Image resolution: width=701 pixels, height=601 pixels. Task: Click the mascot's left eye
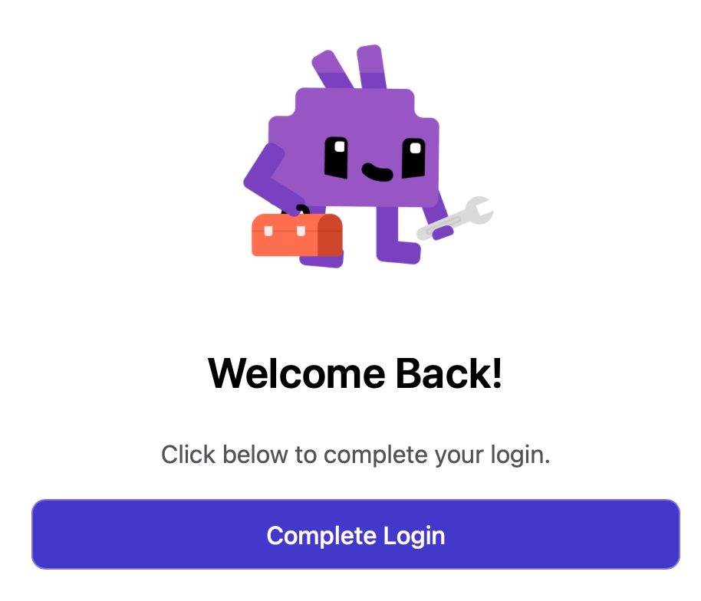336,158
